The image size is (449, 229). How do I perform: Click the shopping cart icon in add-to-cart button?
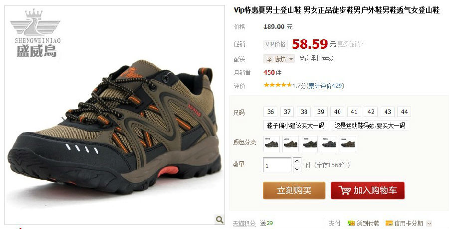[344, 190]
